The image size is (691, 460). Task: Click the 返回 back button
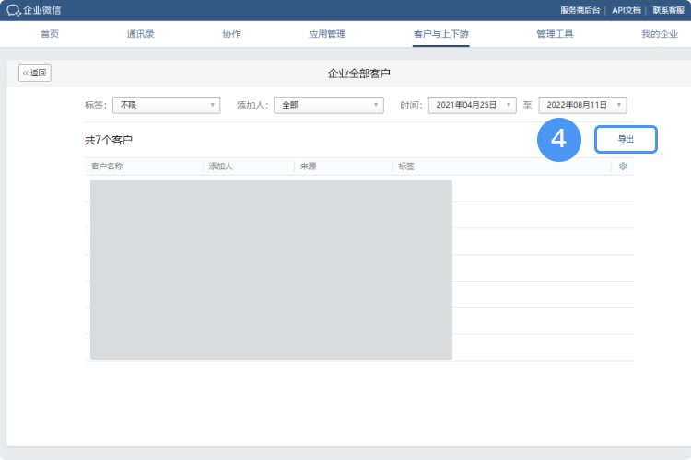[35, 73]
